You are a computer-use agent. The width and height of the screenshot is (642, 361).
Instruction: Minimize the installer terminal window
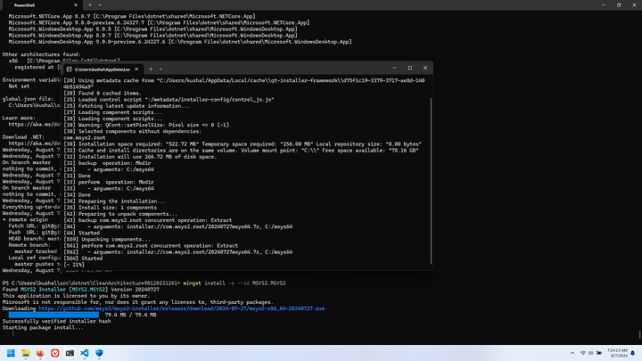394,68
